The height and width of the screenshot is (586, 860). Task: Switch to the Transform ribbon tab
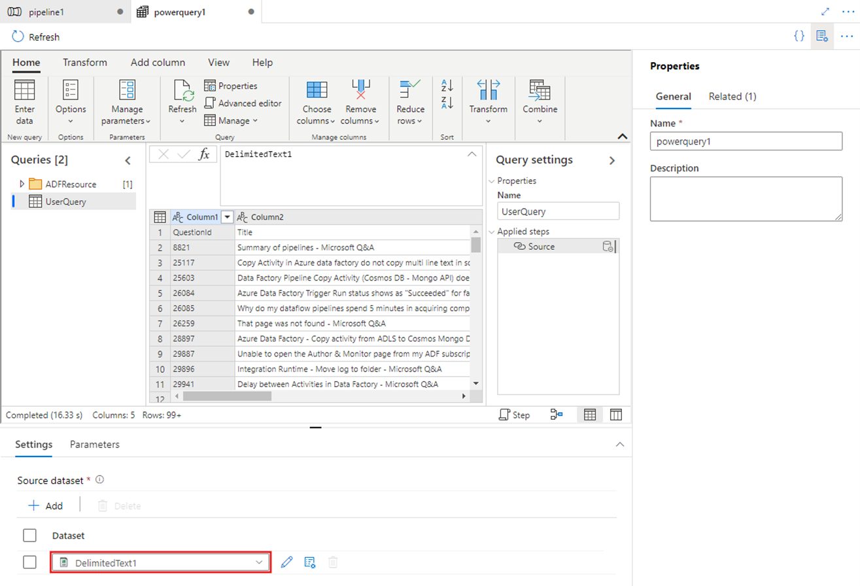85,62
